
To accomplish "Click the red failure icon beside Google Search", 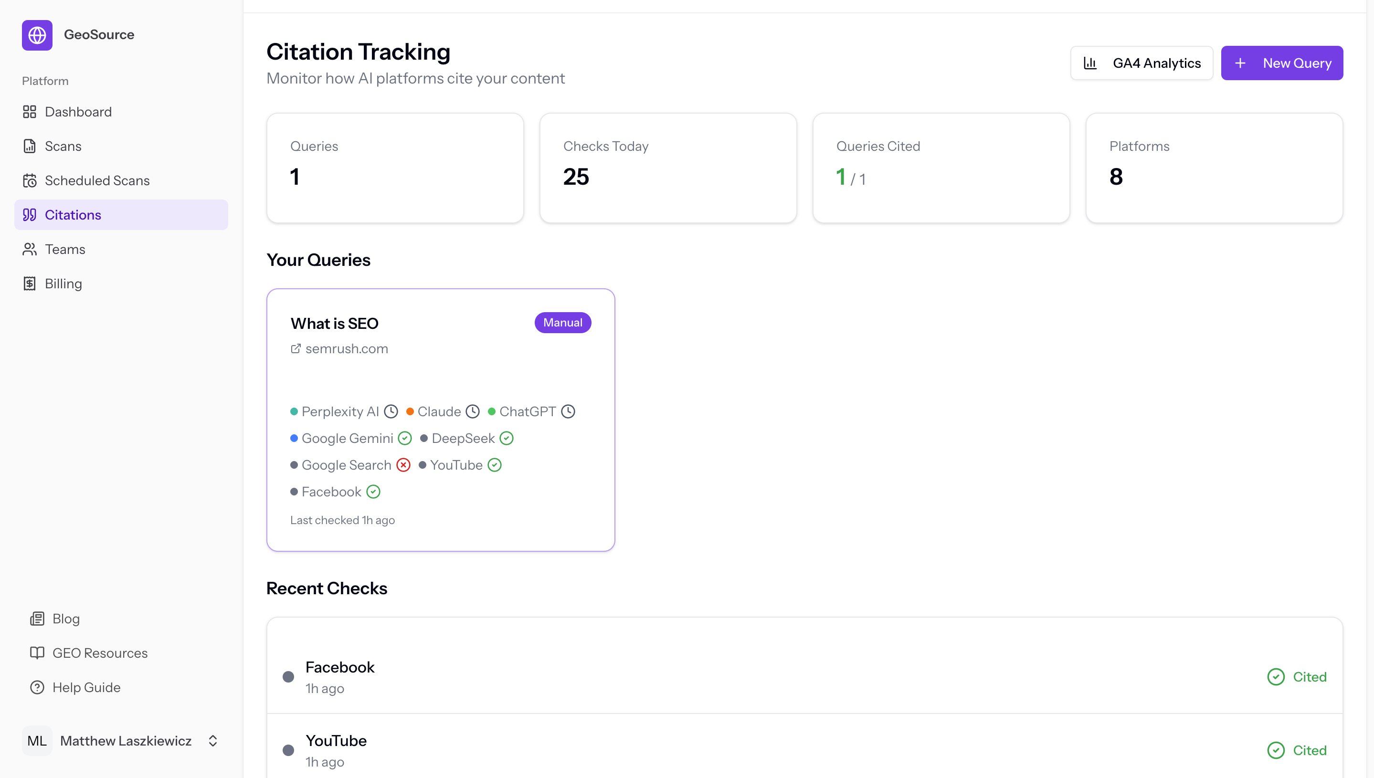I will coord(403,465).
